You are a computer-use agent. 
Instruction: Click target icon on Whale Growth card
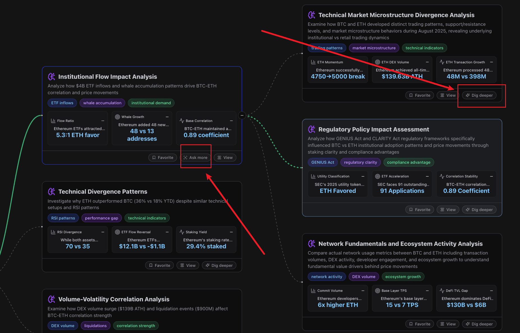[x=118, y=117]
